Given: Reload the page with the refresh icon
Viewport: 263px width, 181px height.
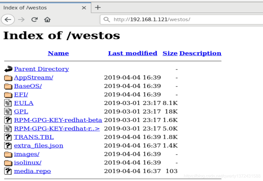Looking at the screenshot, I should [34, 20].
